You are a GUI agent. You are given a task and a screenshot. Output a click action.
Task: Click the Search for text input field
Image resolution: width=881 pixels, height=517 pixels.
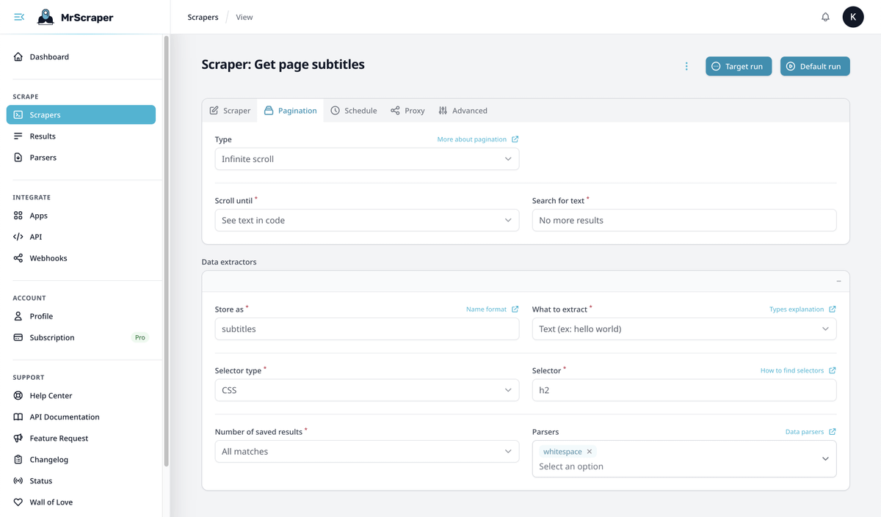coord(684,220)
